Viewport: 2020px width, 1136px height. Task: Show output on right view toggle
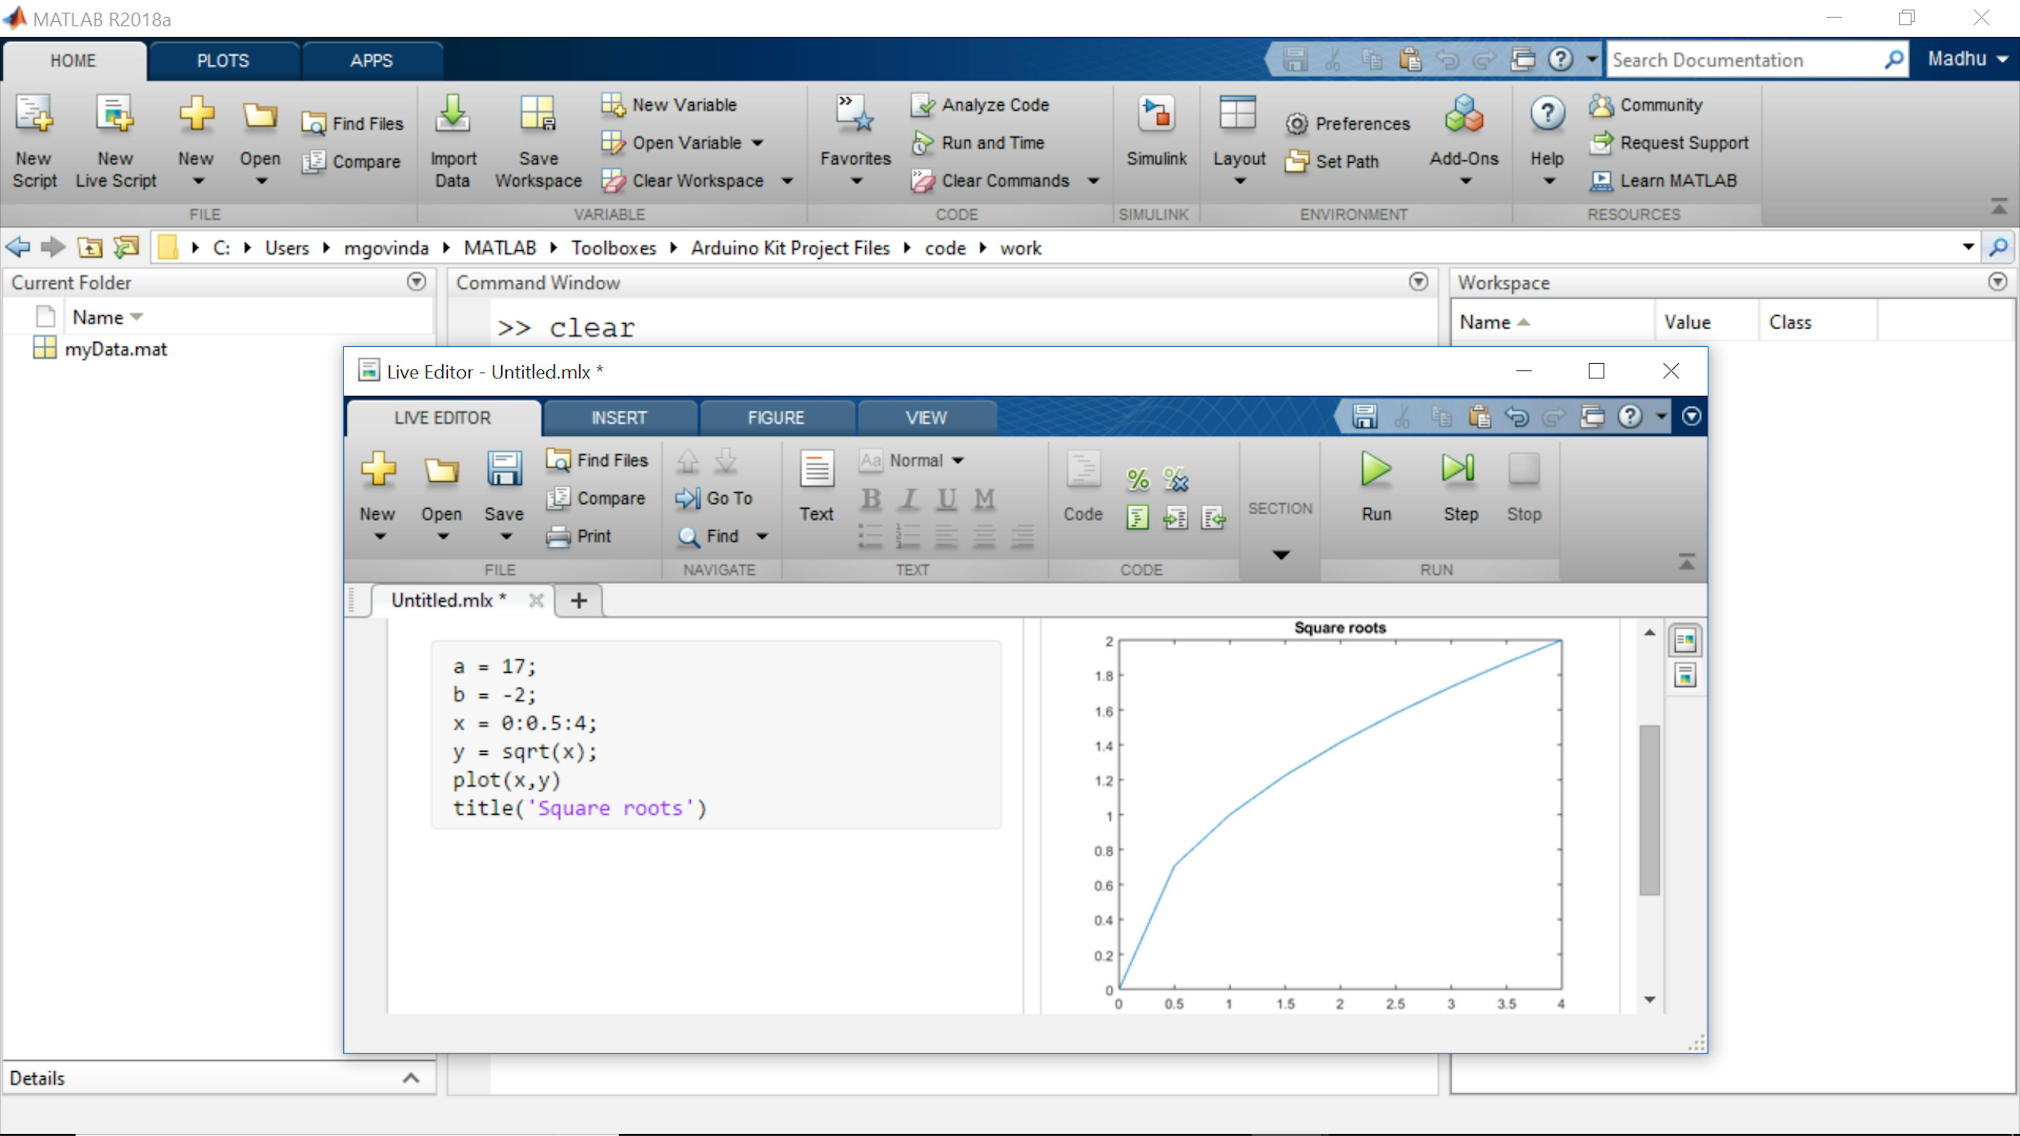click(x=1685, y=641)
